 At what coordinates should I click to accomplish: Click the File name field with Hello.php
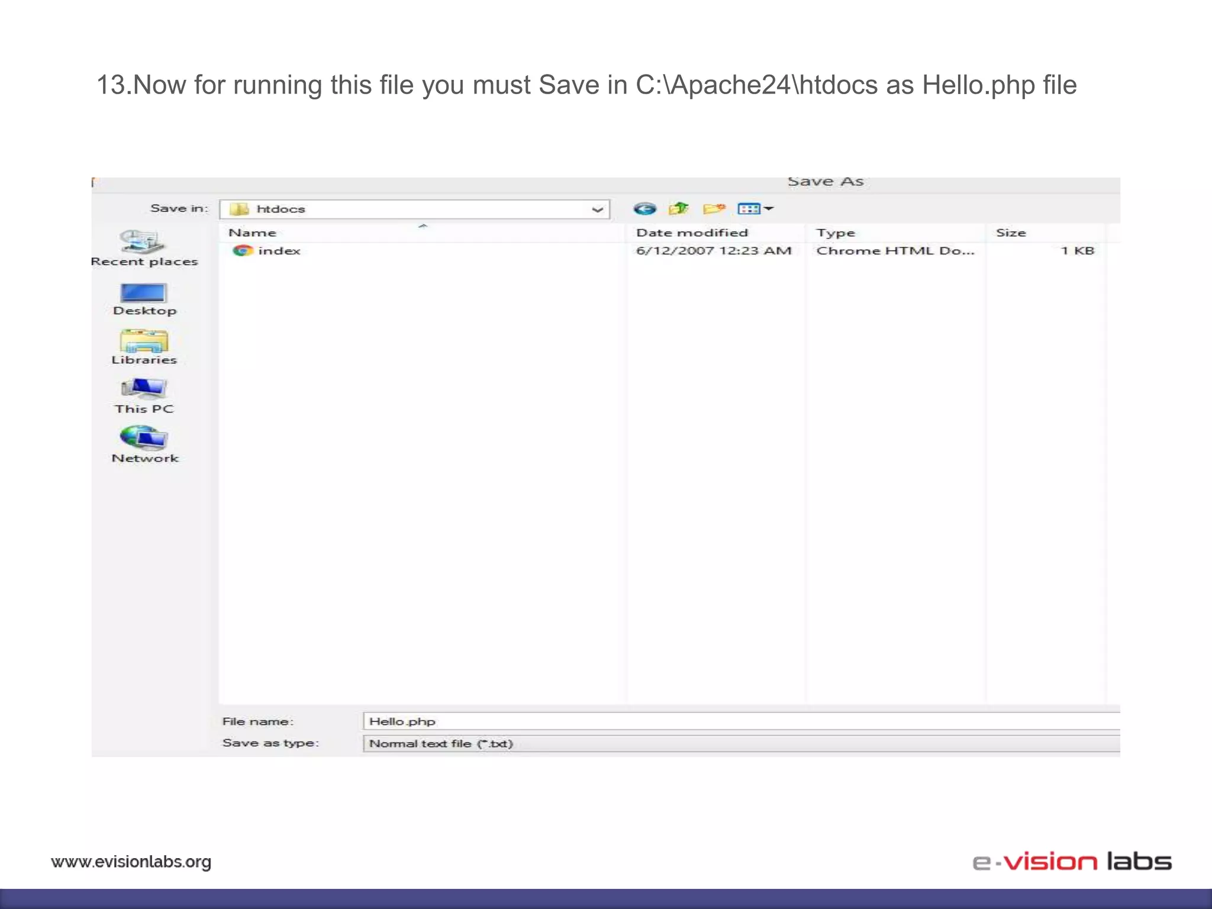(x=742, y=721)
